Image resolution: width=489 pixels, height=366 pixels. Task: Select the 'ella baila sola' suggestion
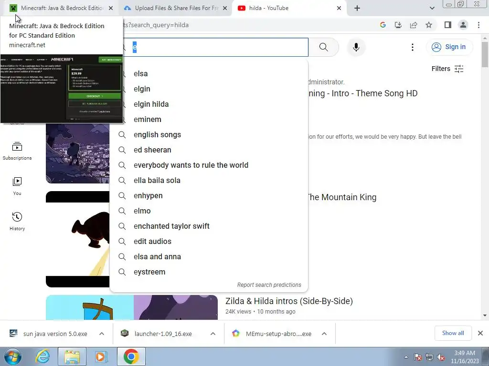[209, 181]
